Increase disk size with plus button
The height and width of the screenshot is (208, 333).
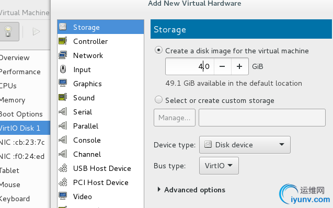(239, 66)
